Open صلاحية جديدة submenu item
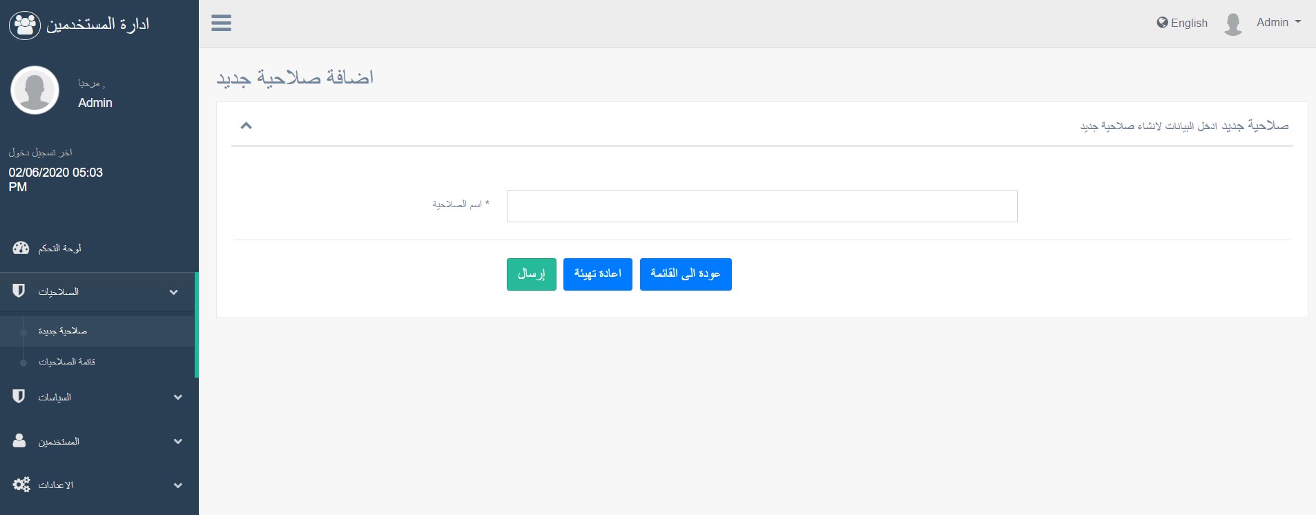Viewport: 1316px width, 515px height. point(63,331)
